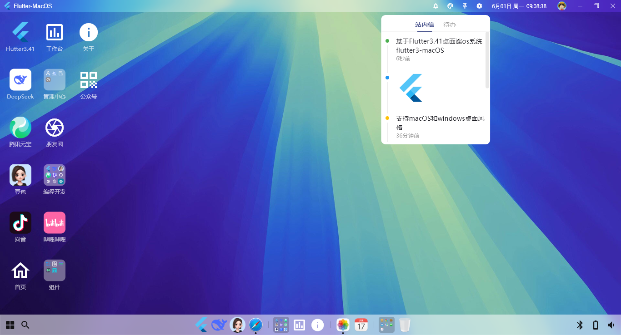
Task: Open the 组件 folder on desktop
Action: coord(55,271)
